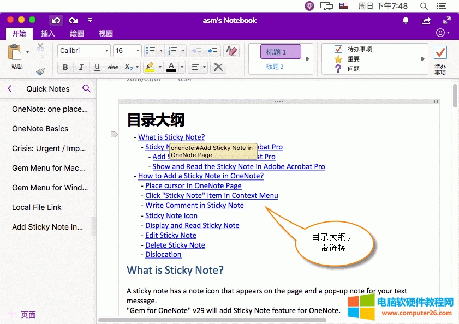Apply strikethrough formatting

pyautogui.click(x=113, y=68)
